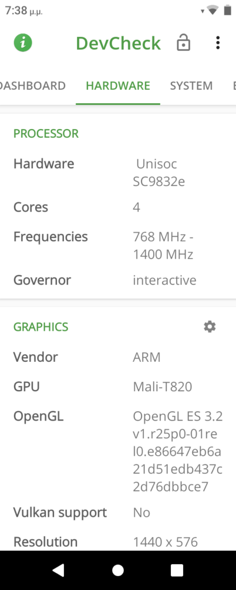Select the Hardware tab
Viewport: 236px width, 590px height.
point(118,86)
